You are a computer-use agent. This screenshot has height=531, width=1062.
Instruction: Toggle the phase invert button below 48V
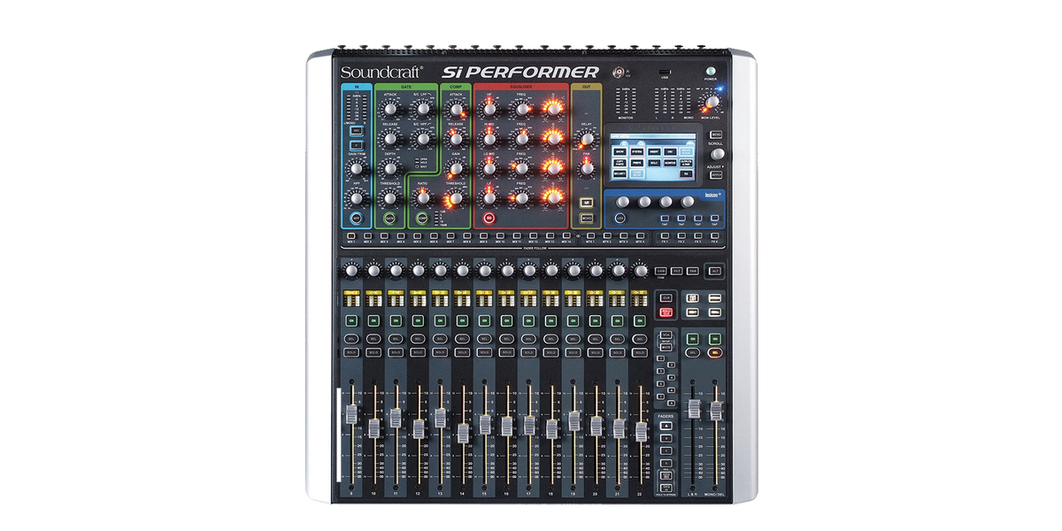[x=357, y=145]
